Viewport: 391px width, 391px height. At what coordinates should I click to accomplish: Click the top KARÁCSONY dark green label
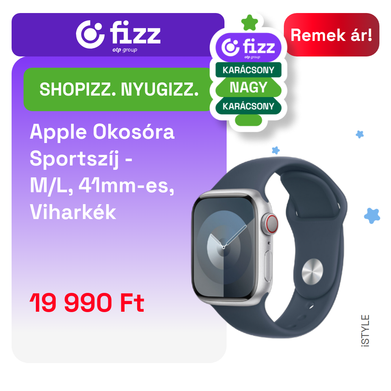248,70
